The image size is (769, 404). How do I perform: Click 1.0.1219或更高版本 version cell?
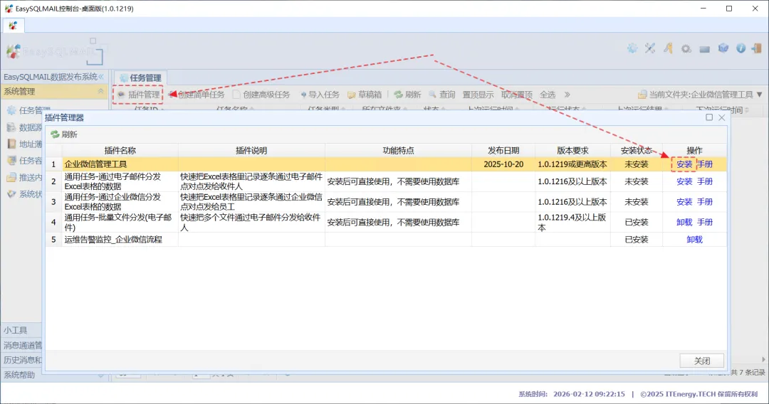click(x=572, y=164)
